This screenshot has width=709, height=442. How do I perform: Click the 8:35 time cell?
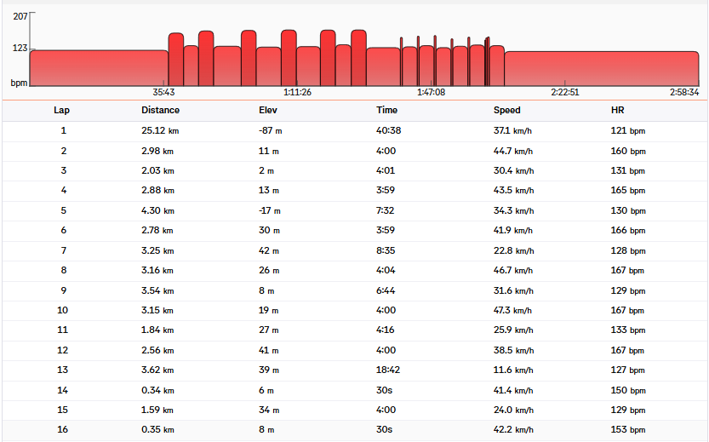coord(386,250)
